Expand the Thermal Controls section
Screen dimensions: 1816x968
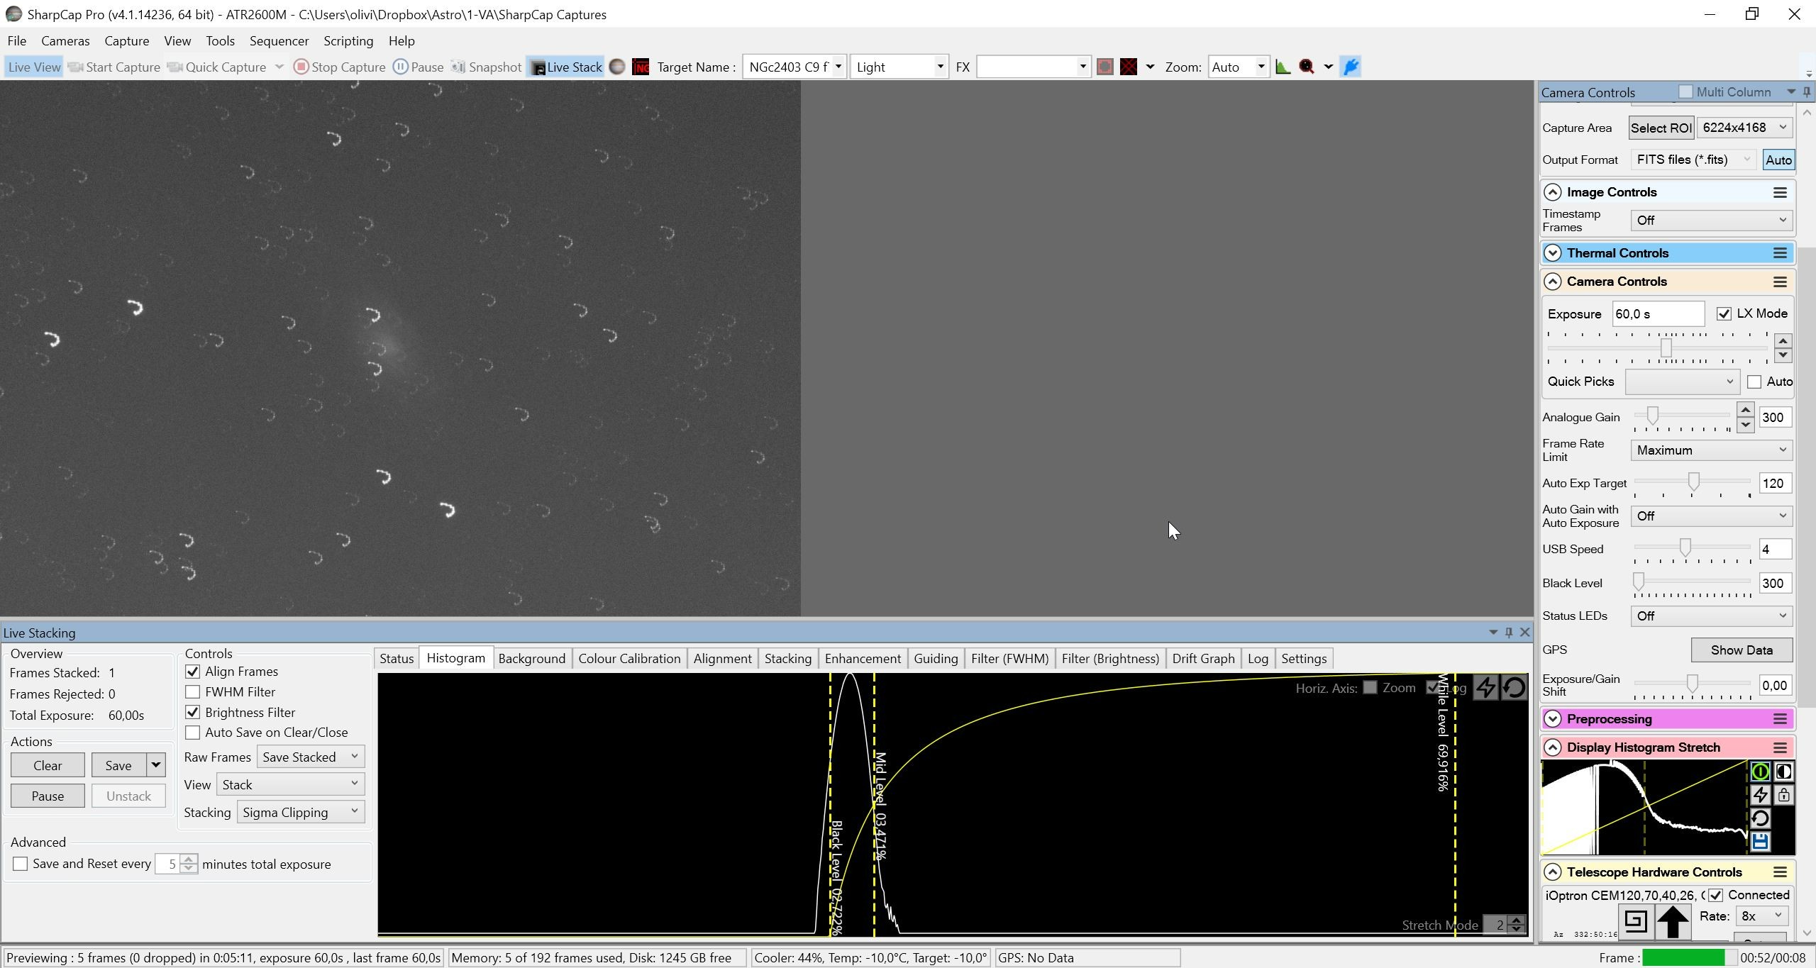click(x=1552, y=253)
